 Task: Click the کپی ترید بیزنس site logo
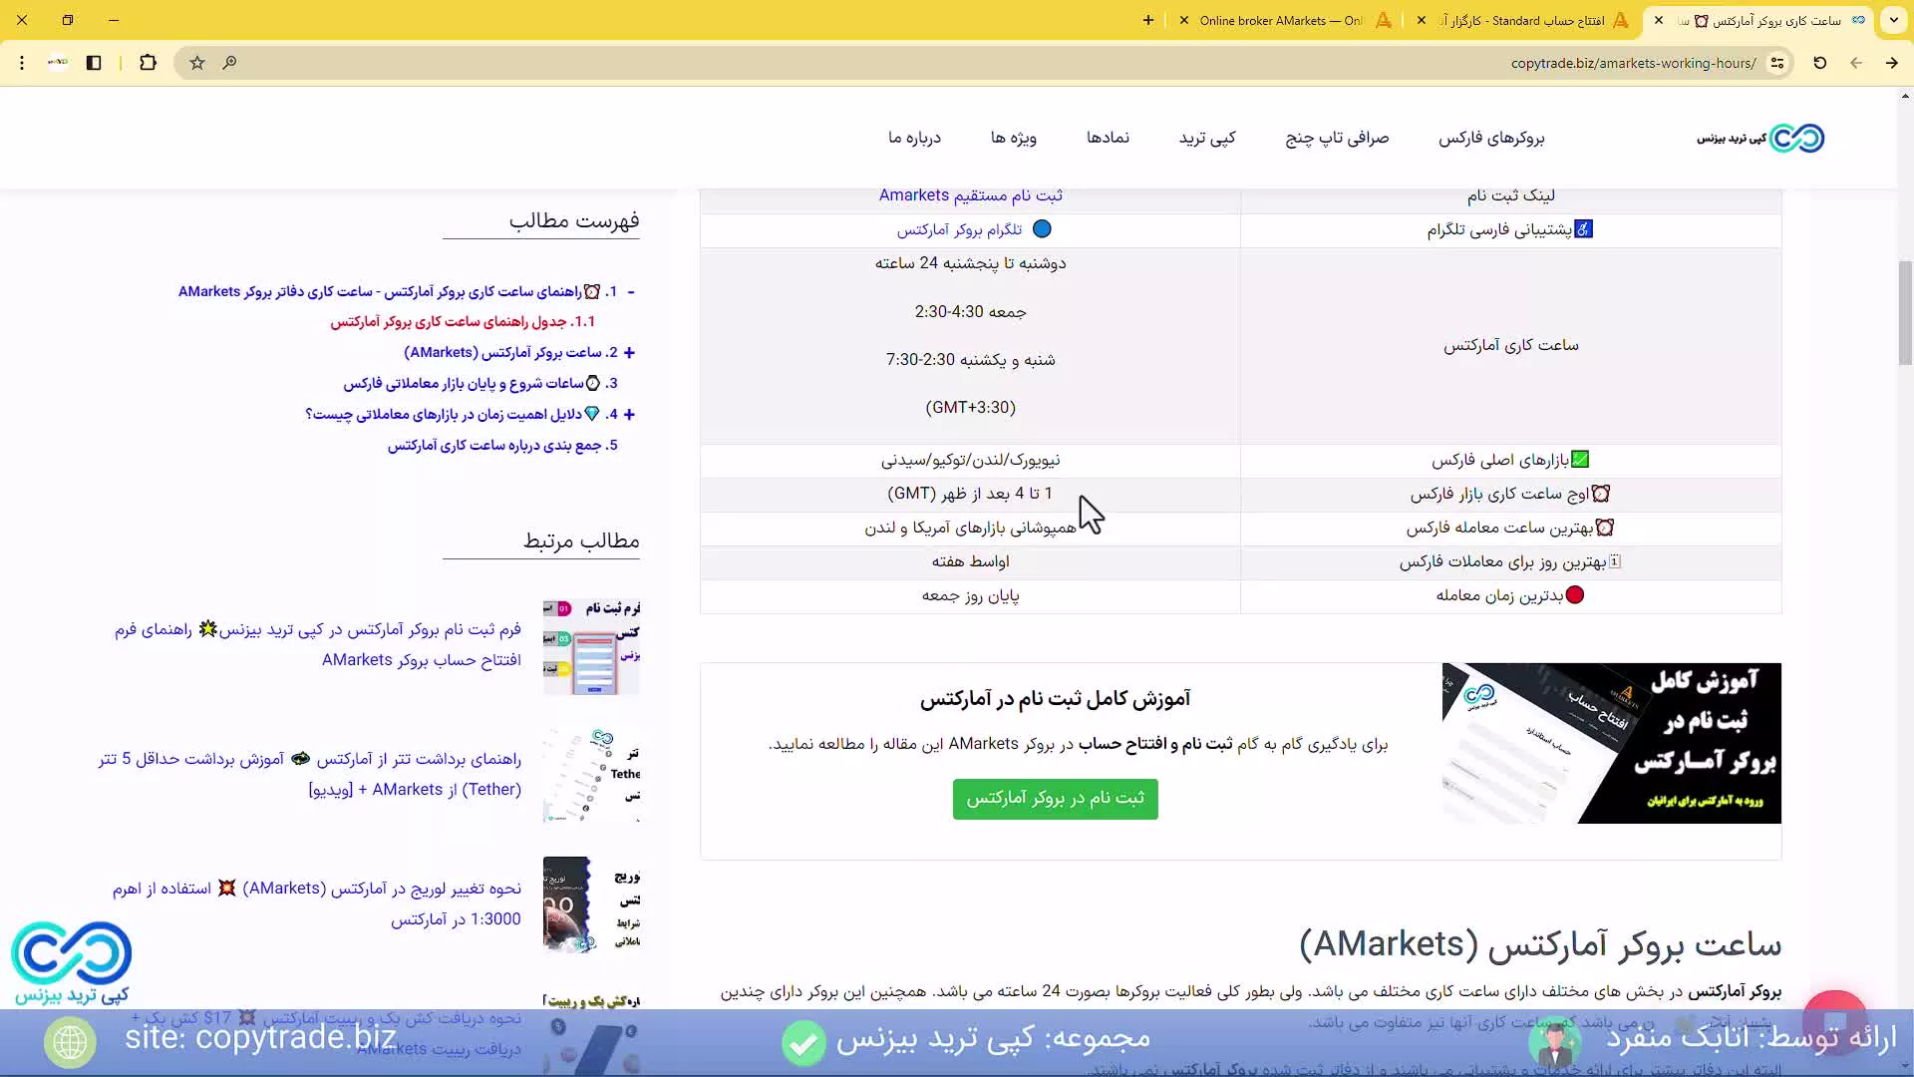1760,138
